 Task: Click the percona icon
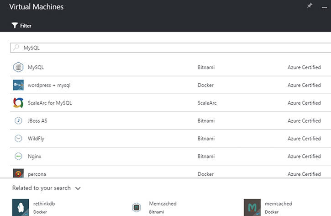coord(18,173)
